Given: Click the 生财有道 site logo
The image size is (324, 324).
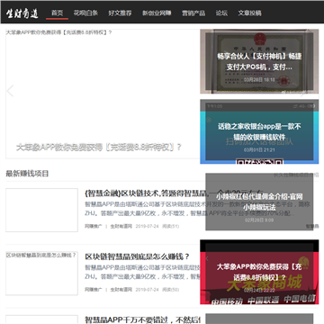Looking at the screenshot, I should click(22, 13).
